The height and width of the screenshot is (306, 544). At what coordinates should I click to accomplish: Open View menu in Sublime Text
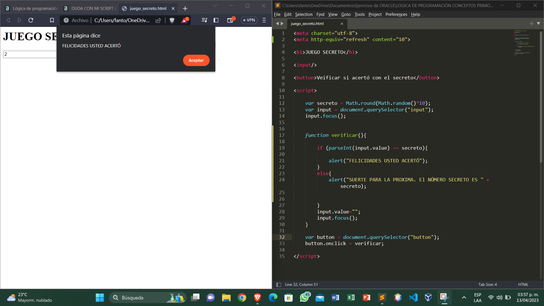point(333,14)
